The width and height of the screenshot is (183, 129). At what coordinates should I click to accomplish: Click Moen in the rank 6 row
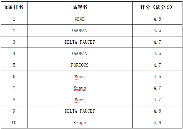coord(80,76)
